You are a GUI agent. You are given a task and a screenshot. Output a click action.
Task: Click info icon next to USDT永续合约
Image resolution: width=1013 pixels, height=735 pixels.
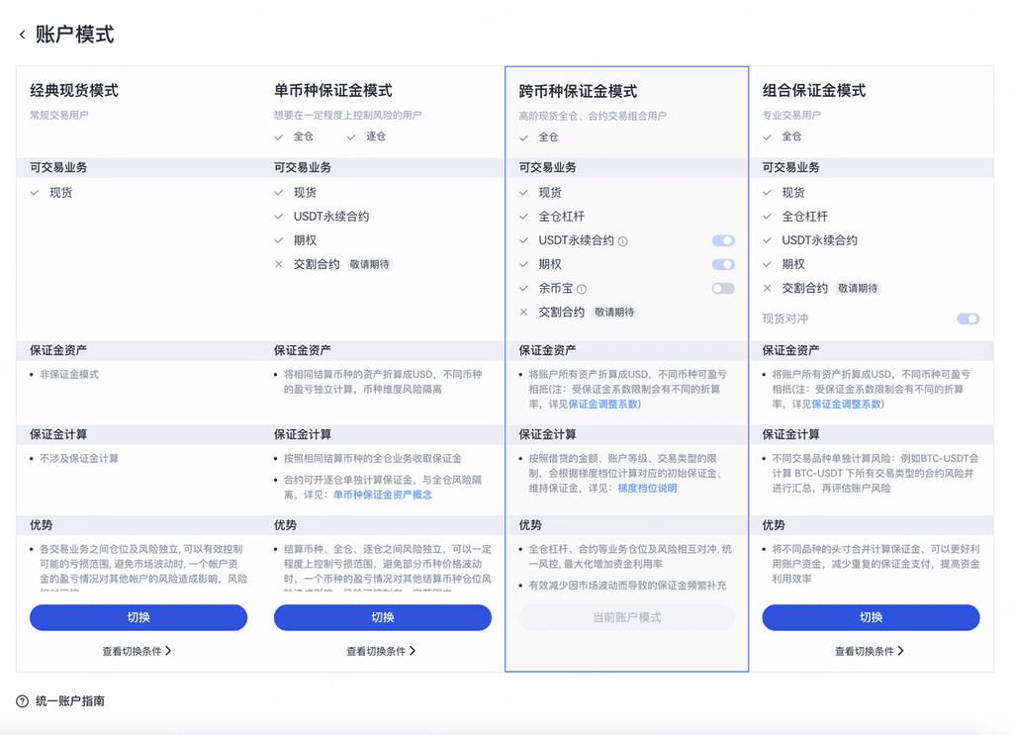622,241
